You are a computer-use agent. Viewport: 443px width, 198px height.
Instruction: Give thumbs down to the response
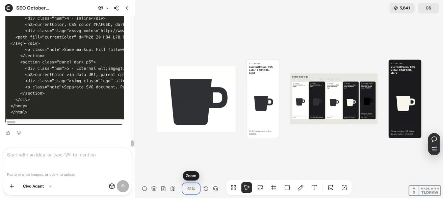click(19, 133)
